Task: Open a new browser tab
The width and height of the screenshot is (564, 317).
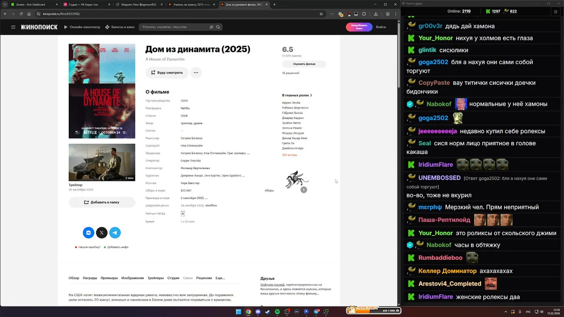Action: 274,4
